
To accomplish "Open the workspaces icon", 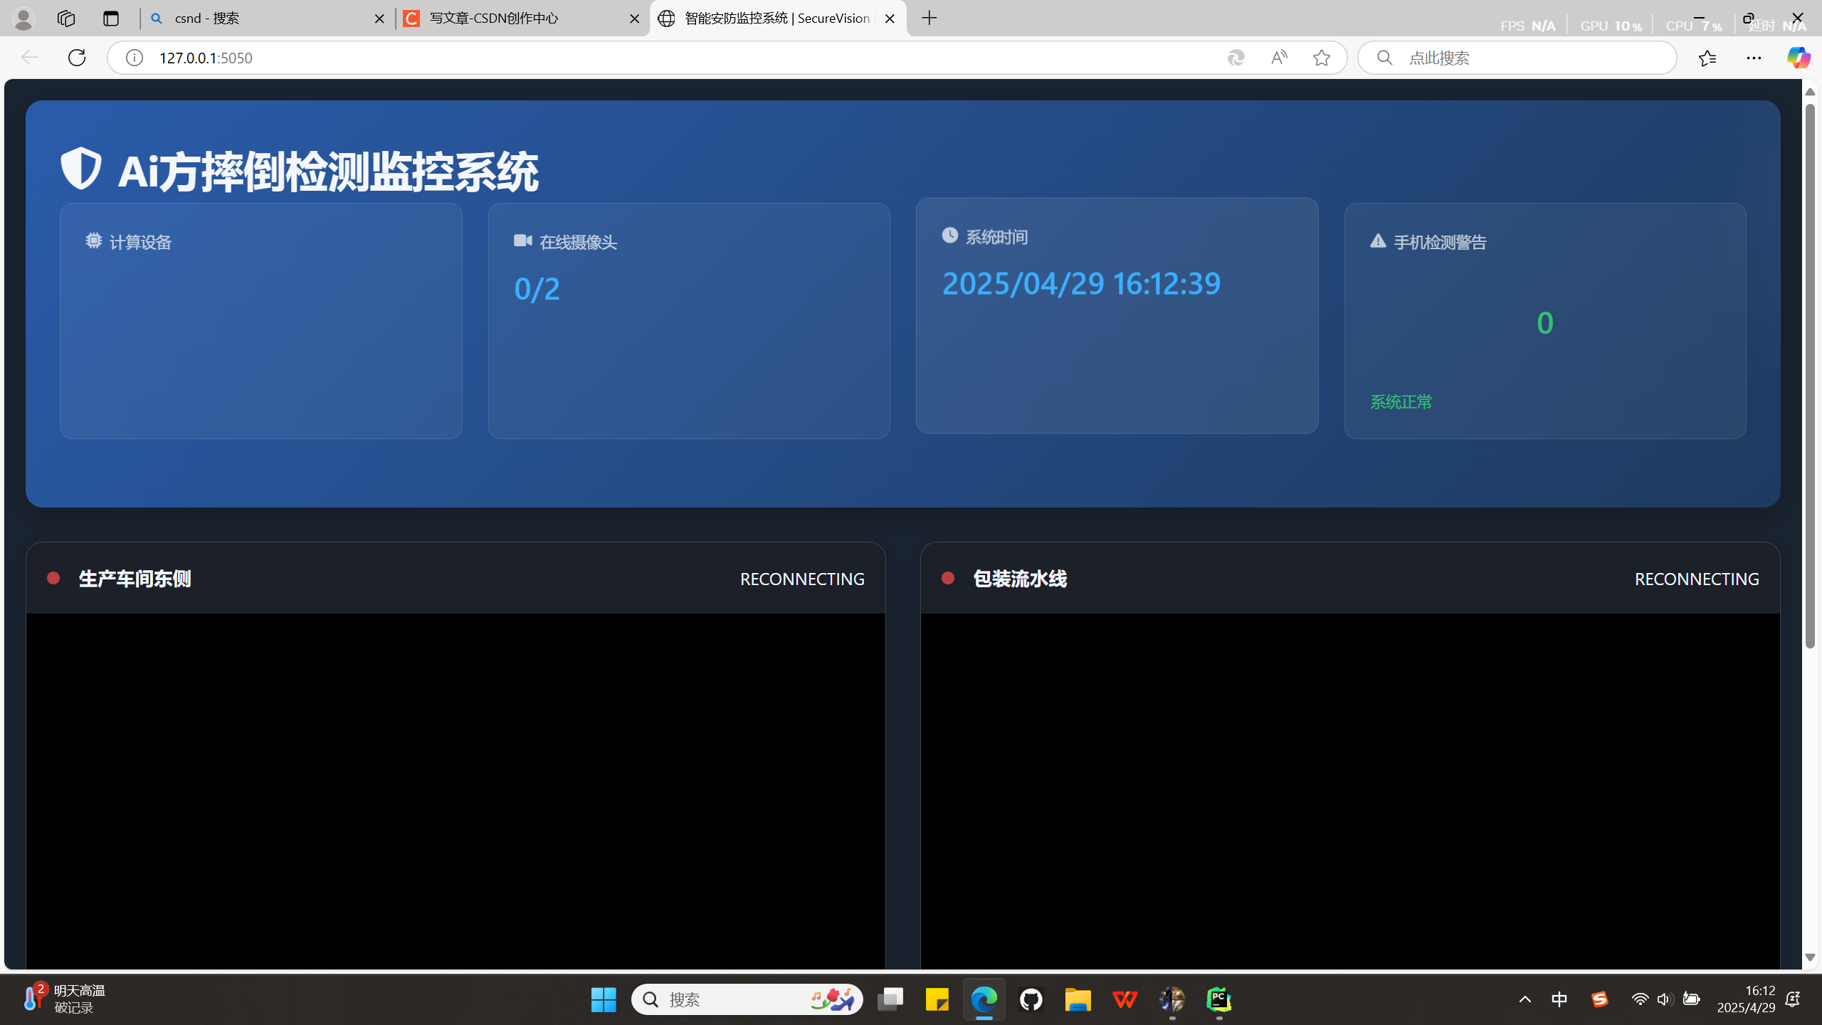I will tap(66, 19).
